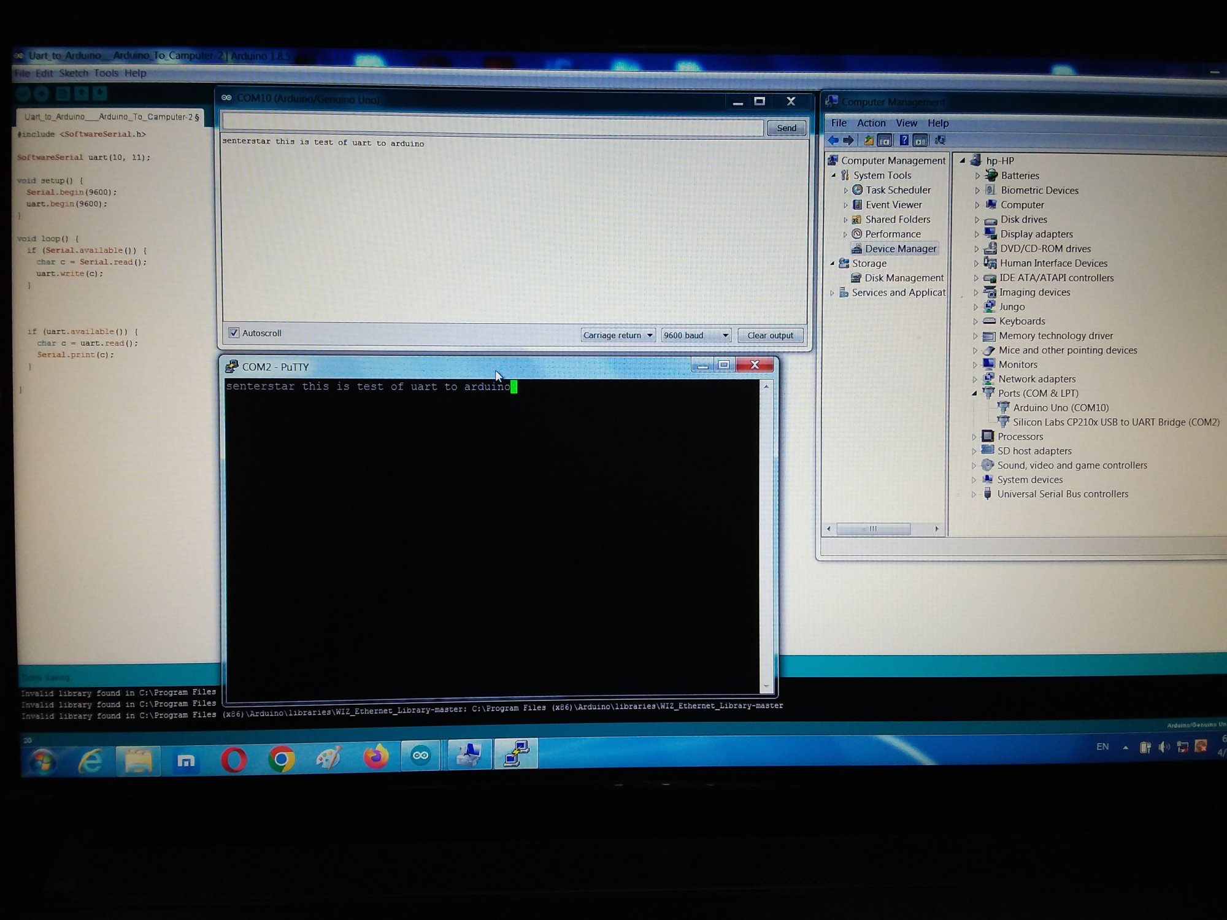Toggle the Autoscroll checkbox
This screenshot has width=1227, height=920.
[x=234, y=332]
